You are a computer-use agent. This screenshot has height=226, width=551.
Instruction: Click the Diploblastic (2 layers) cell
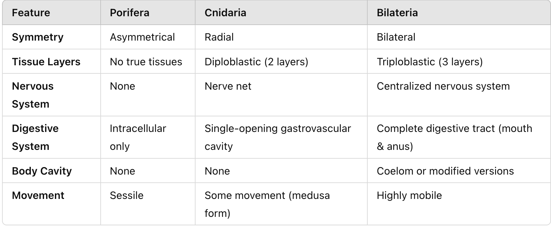tap(256, 62)
